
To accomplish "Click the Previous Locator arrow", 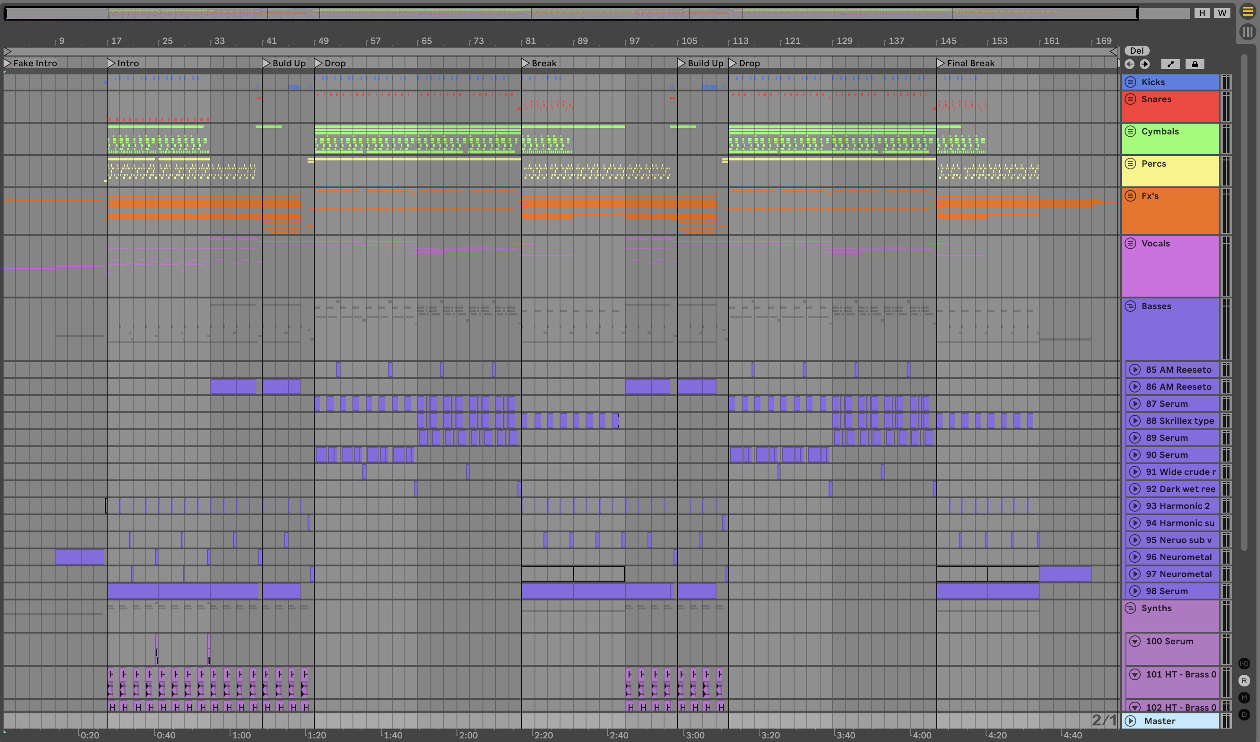I will pyautogui.click(x=1130, y=64).
